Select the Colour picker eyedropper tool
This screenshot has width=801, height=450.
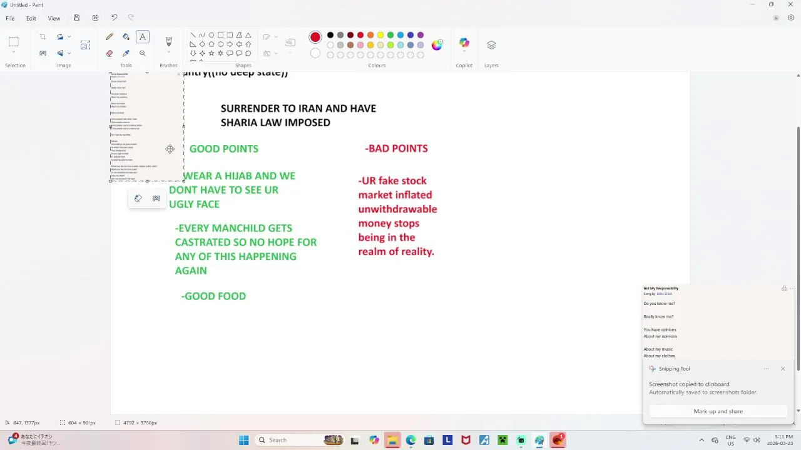126,53
